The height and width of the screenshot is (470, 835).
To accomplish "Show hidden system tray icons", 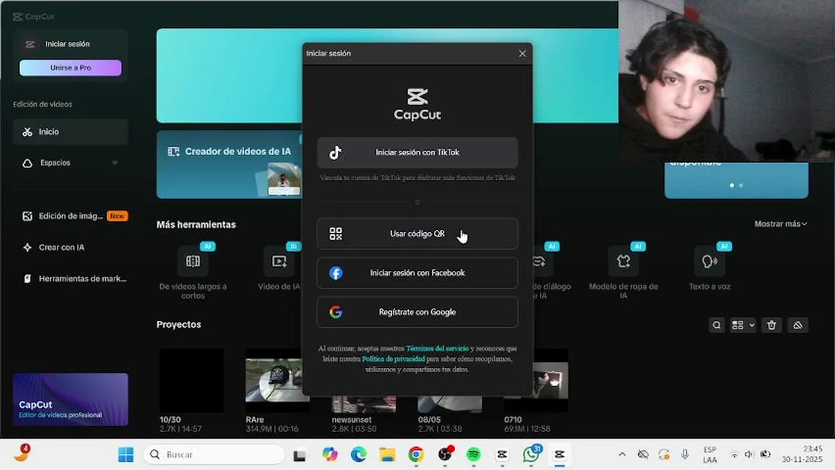I will click(622, 454).
